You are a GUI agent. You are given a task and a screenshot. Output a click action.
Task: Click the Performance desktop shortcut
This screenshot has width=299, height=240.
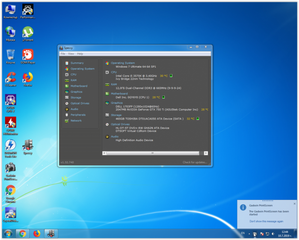(28, 12)
